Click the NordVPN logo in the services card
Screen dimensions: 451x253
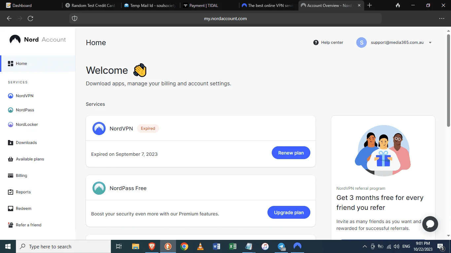(99, 128)
